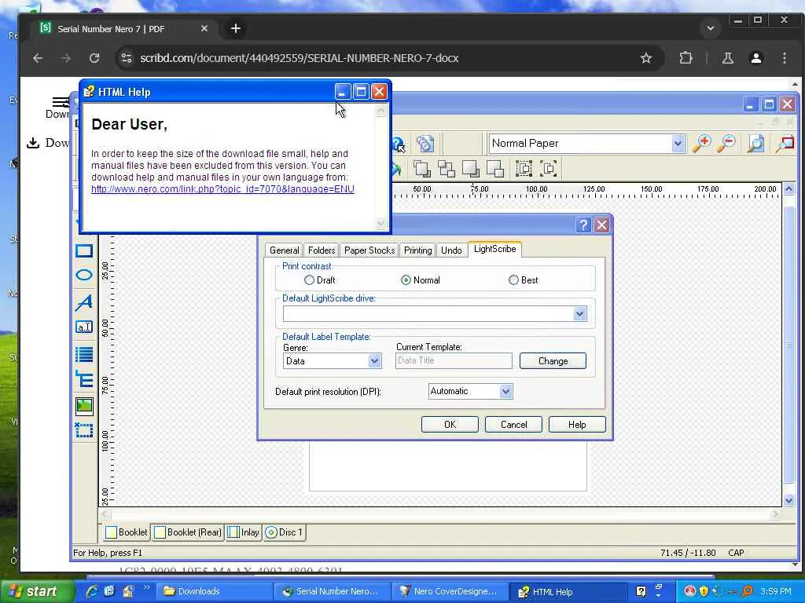
Task: Open Chrome three-dot menu
Action: point(785,58)
